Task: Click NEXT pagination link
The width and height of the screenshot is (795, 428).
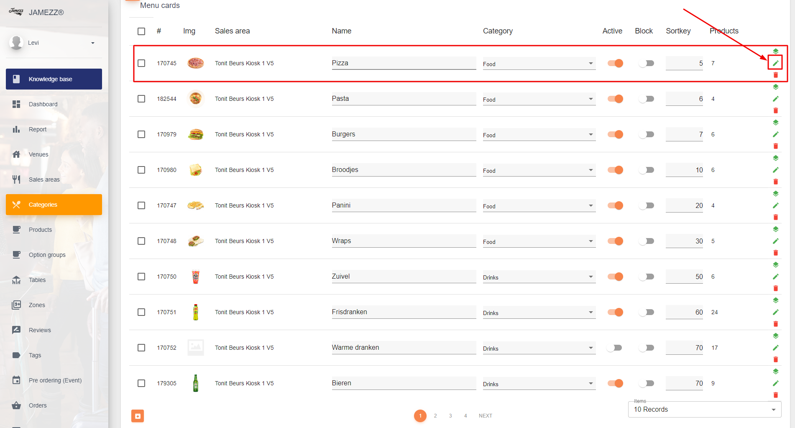Action: pyautogui.click(x=486, y=416)
